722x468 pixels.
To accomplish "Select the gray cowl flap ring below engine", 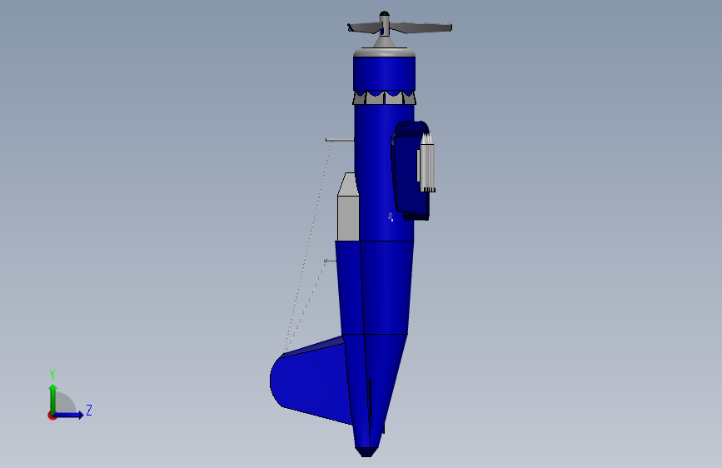I will tap(385, 97).
